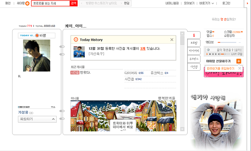Expand the 바로가기 shortcut dropdown
Viewport: 251px width, 151px height.
point(206,3)
